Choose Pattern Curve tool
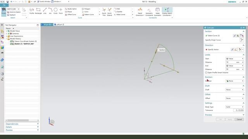This screenshot has height=139, width=248. [88, 15]
